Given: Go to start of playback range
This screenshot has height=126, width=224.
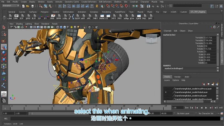Looking at the screenshot, I should [x=187, y=108].
